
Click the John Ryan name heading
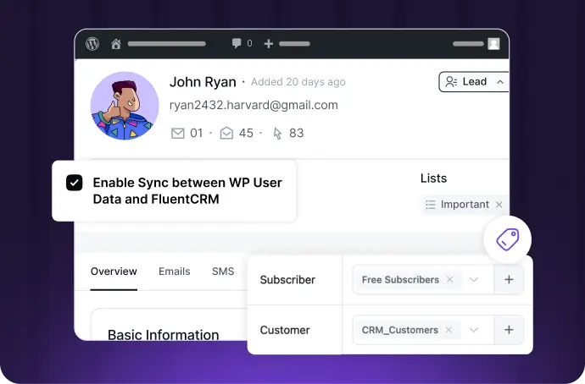[203, 82]
